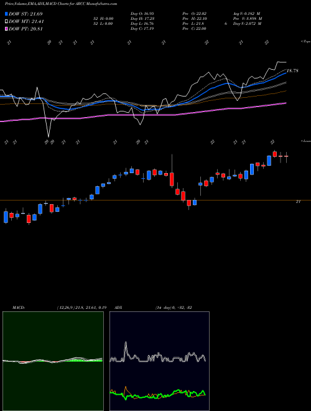
Task: Click the MACD (12,26,9) values text
Action: coord(81,308)
